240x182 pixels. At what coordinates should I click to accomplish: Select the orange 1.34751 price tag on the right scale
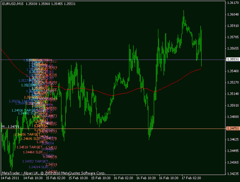tap(233, 129)
